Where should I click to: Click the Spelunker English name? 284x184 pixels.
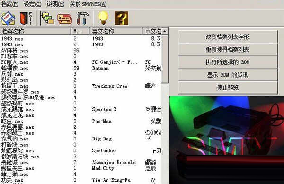pyautogui.click(x=104, y=150)
